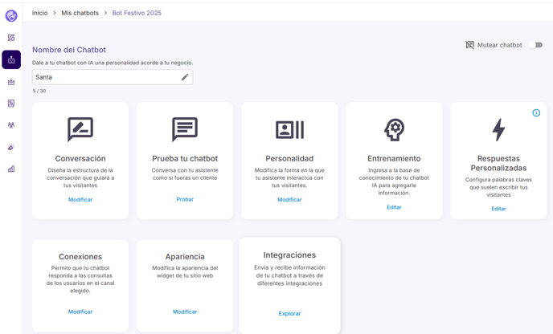Select the chatbot robot icon in sidebar
The image size is (553, 334).
pyautogui.click(x=11, y=59)
